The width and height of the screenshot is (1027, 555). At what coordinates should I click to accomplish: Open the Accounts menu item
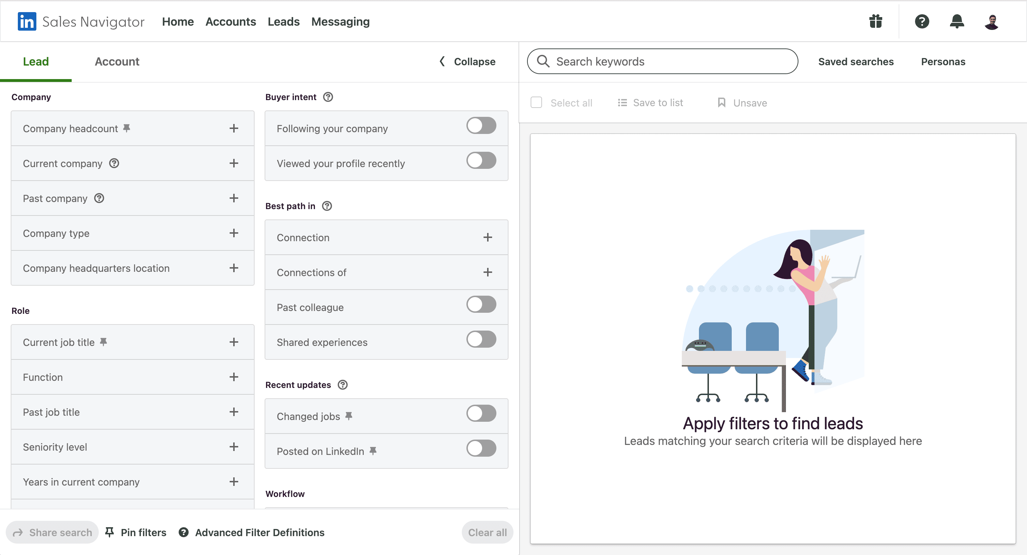pyautogui.click(x=230, y=21)
